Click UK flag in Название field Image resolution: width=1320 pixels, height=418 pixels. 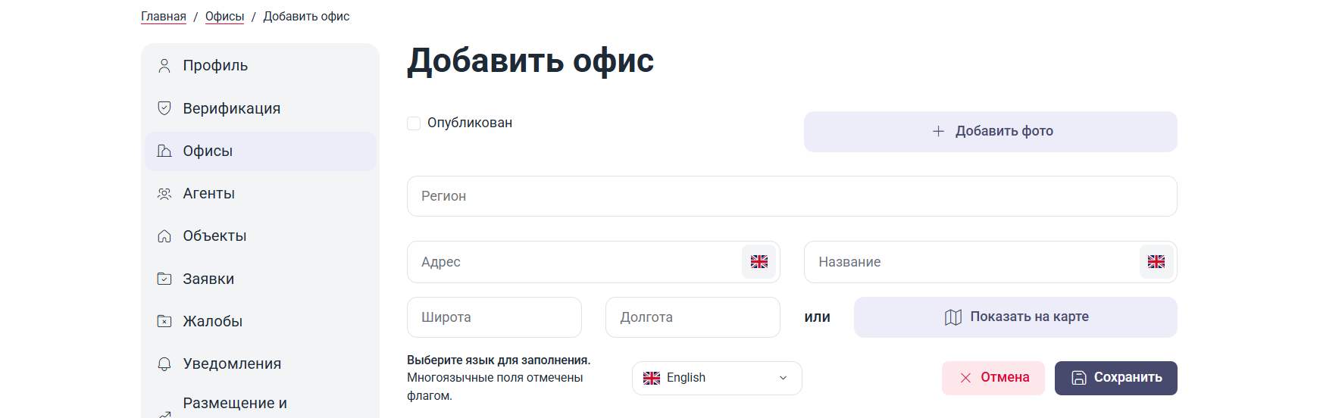click(x=1156, y=262)
